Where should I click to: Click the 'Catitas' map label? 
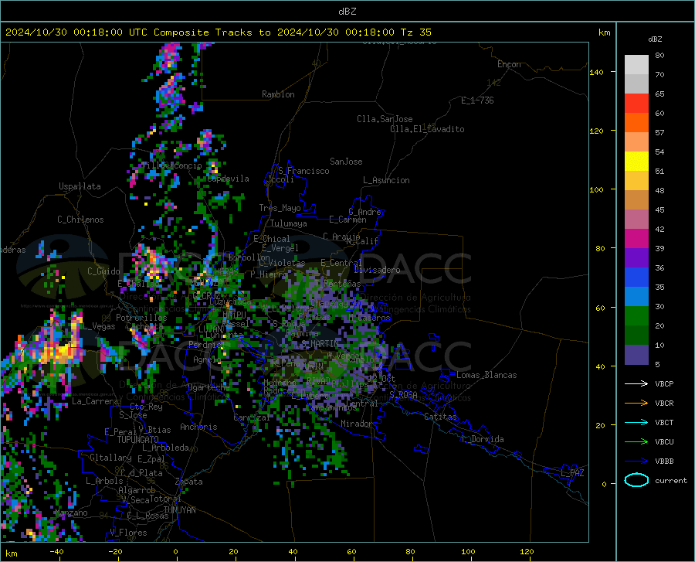440,417
